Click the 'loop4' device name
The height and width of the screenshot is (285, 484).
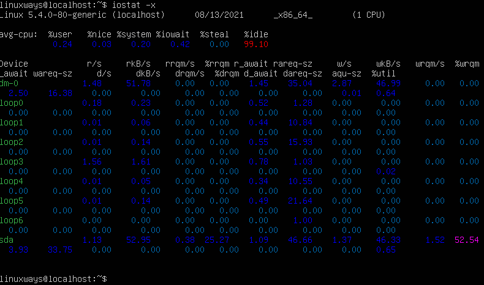coord(12,182)
